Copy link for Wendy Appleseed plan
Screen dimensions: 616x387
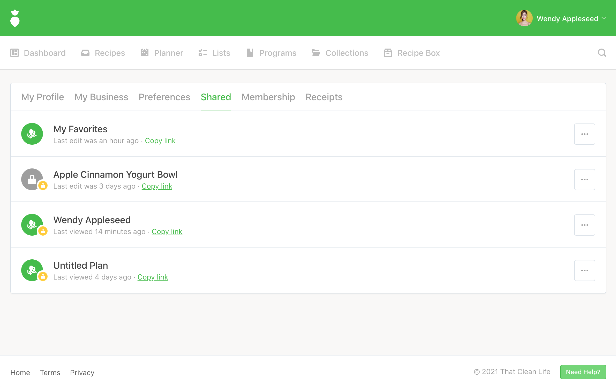(x=167, y=231)
